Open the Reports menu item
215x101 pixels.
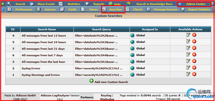(99, 4)
